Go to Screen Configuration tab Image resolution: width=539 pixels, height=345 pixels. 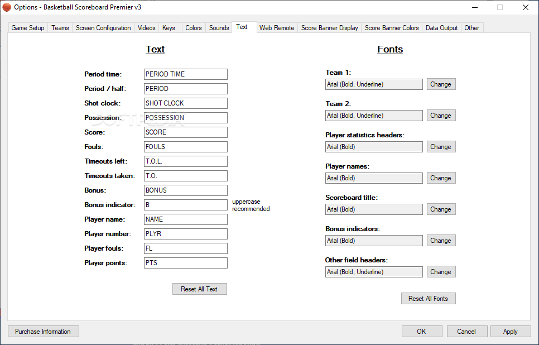pyautogui.click(x=103, y=28)
